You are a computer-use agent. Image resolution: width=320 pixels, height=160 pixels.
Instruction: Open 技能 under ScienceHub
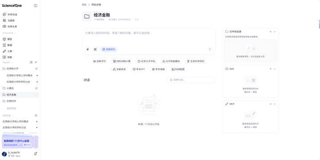tap(10, 57)
